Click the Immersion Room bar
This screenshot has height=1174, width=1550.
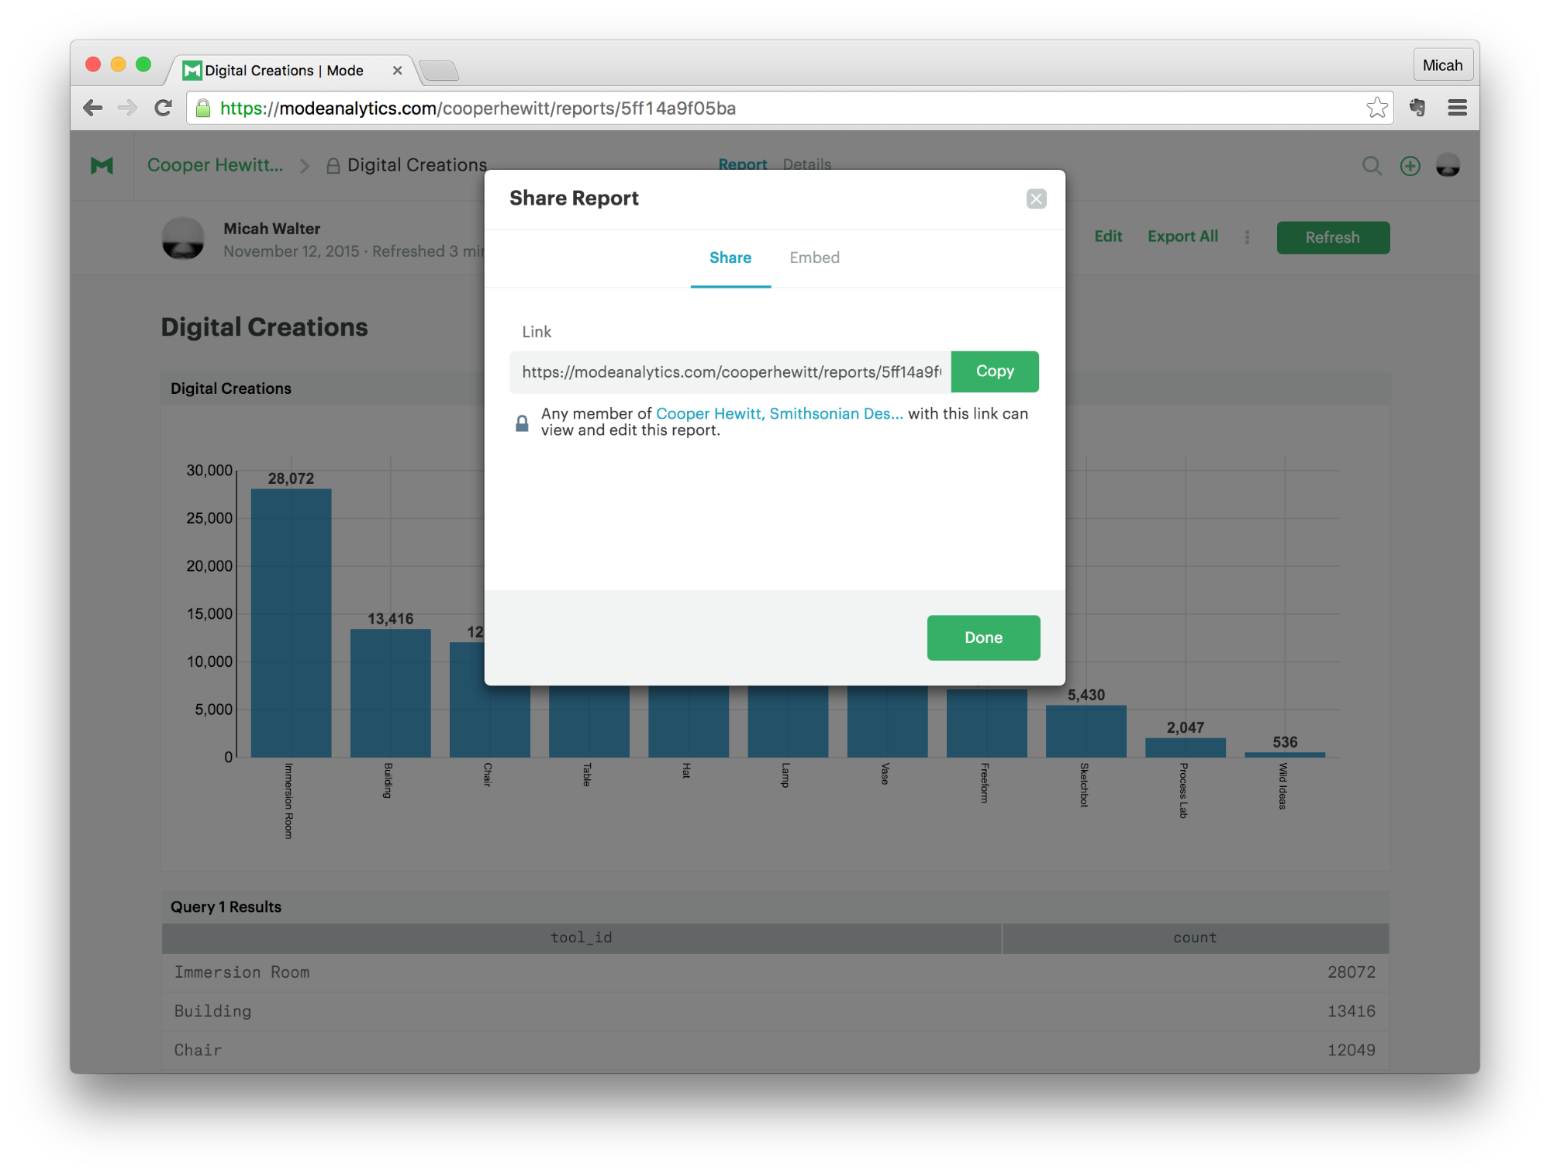click(x=291, y=623)
